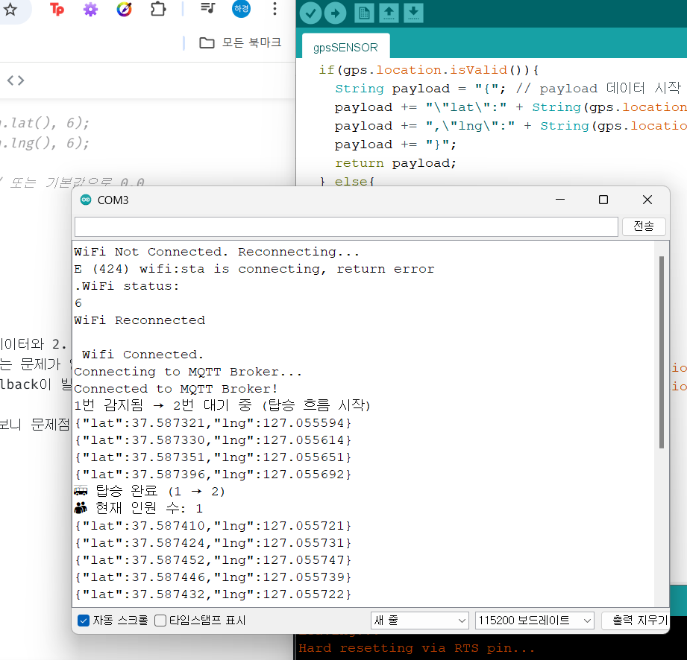The image size is (687, 660).
Task: Click the line 'Connected to MQTT Broker!'
Action: [x=176, y=389]
